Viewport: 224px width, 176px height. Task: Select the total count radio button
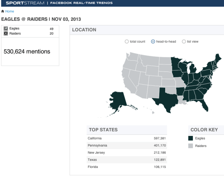tap(127, 42)
